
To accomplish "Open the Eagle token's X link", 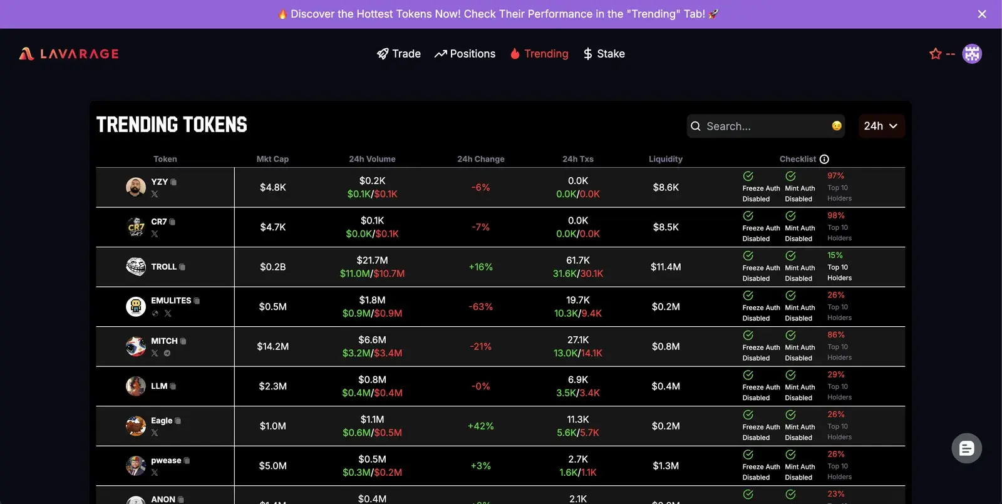I will coord(155,433).
